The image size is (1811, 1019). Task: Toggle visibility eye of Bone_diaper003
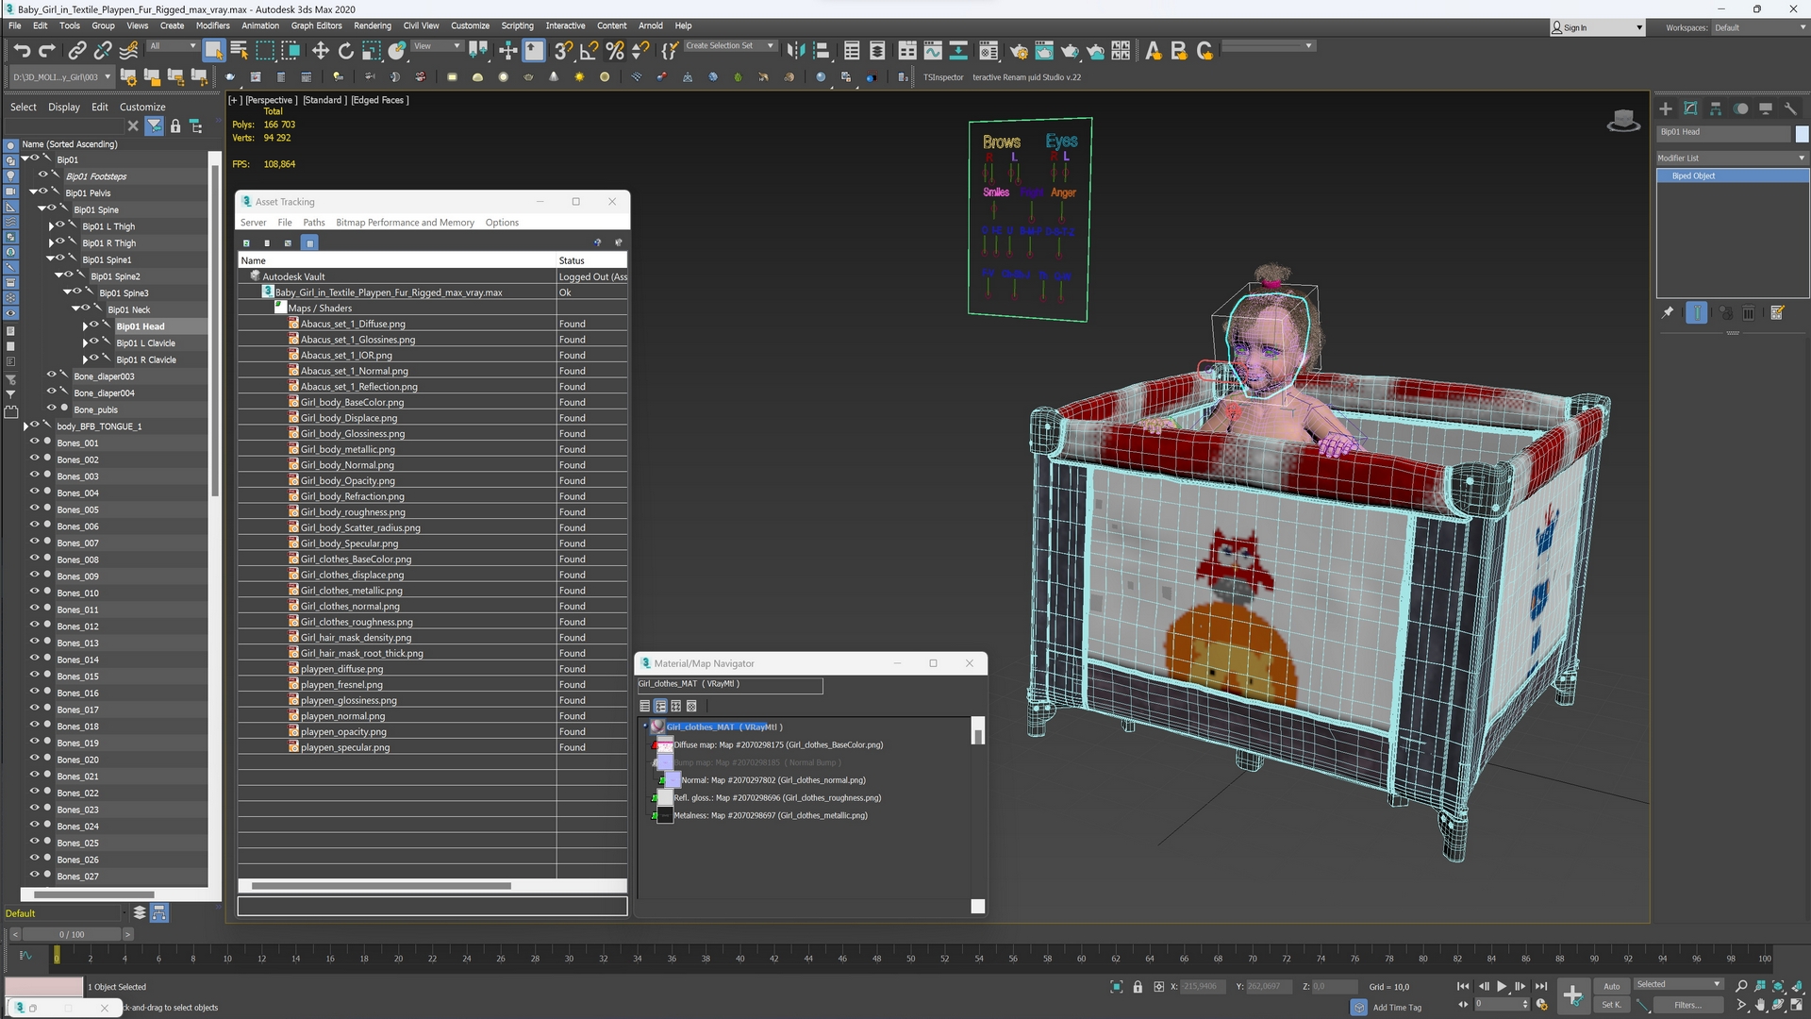point(52,375)
